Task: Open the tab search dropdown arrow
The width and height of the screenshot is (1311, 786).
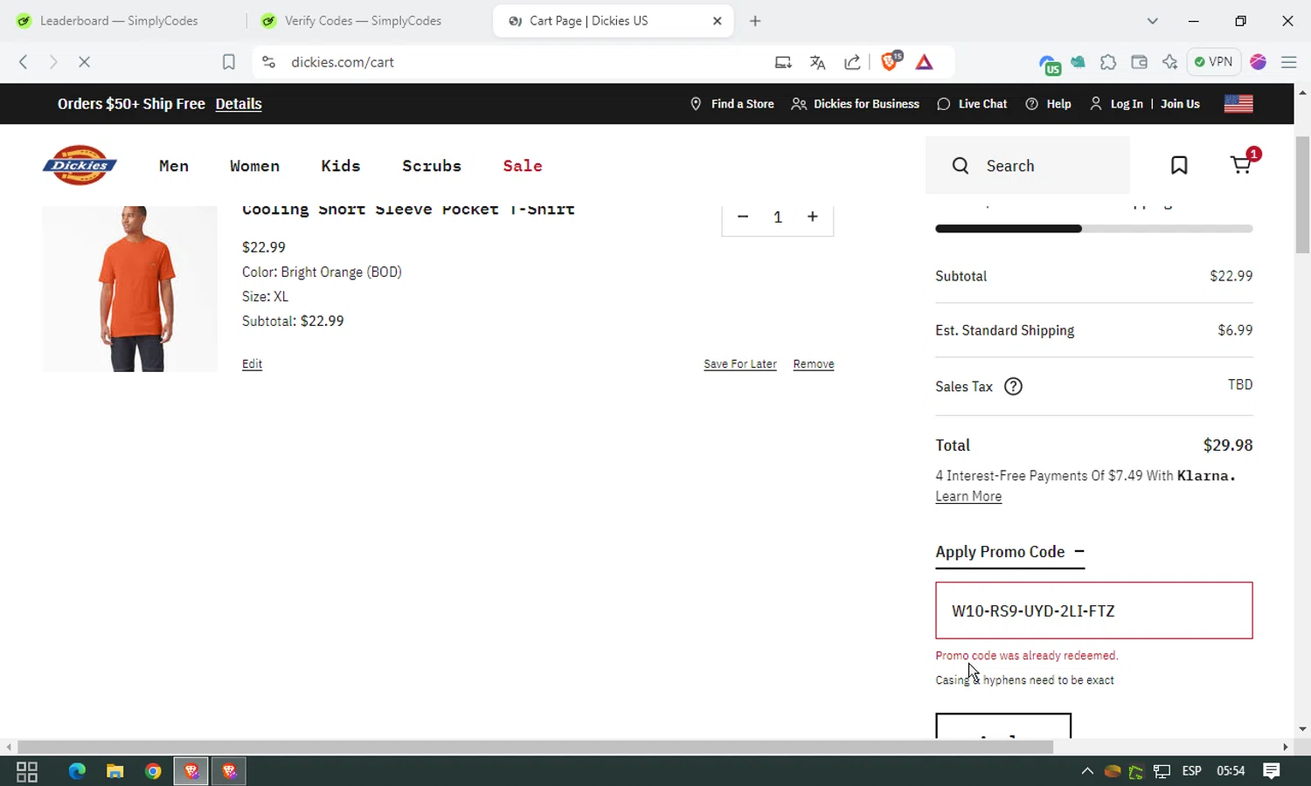Action: pyautogui.click(x=1153, y=21)
